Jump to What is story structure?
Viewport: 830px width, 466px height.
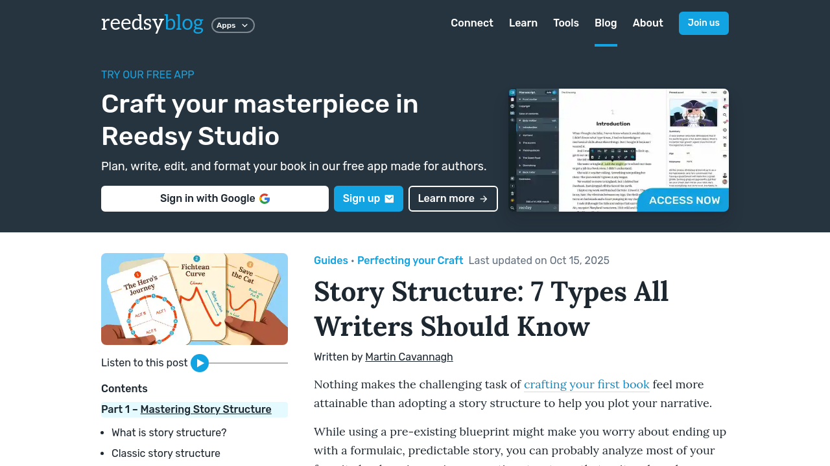(x=169, y=432)
